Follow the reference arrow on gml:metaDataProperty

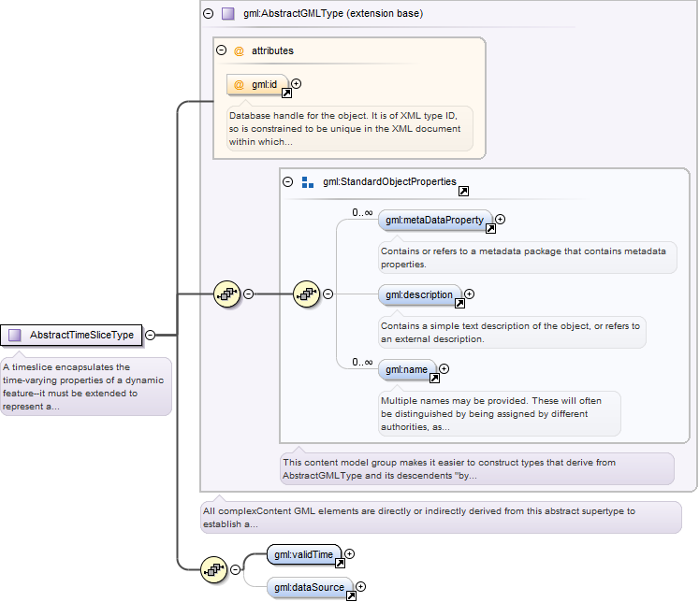(x=491, y=229)
